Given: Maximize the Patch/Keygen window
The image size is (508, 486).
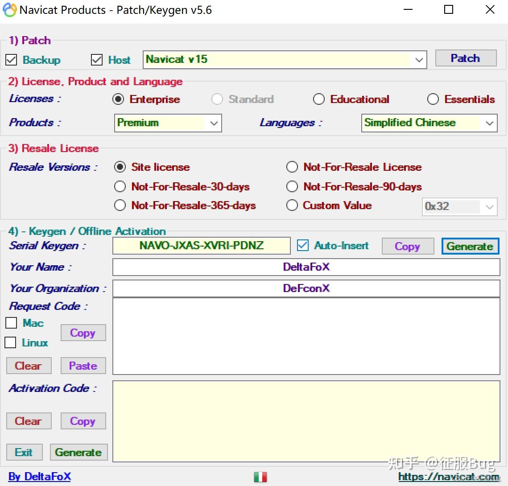Looking at the screenshot, I should [x=449, y=10].
